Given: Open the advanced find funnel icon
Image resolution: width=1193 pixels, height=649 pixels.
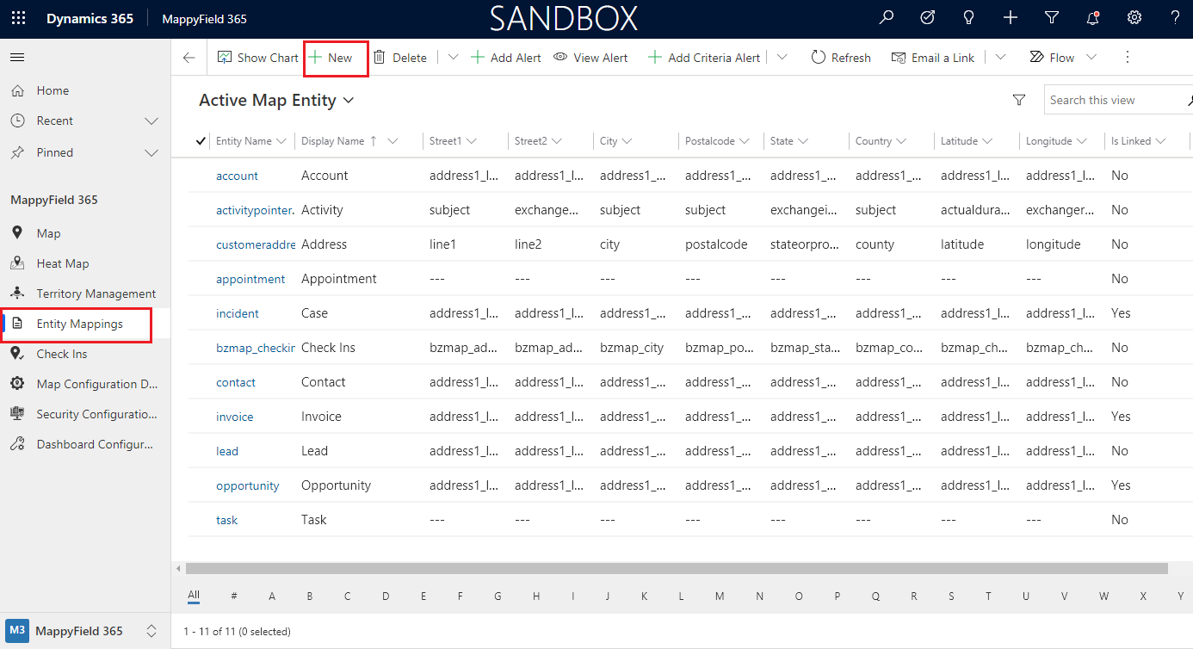Looking at the screenshot, I should (x=1051, y=18).
